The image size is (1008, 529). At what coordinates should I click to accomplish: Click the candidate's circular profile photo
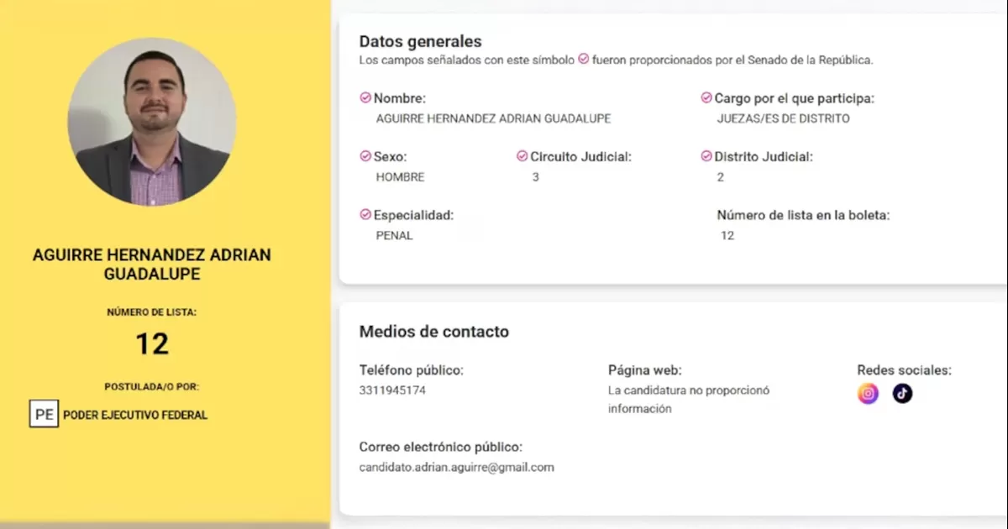pos(152,122)
